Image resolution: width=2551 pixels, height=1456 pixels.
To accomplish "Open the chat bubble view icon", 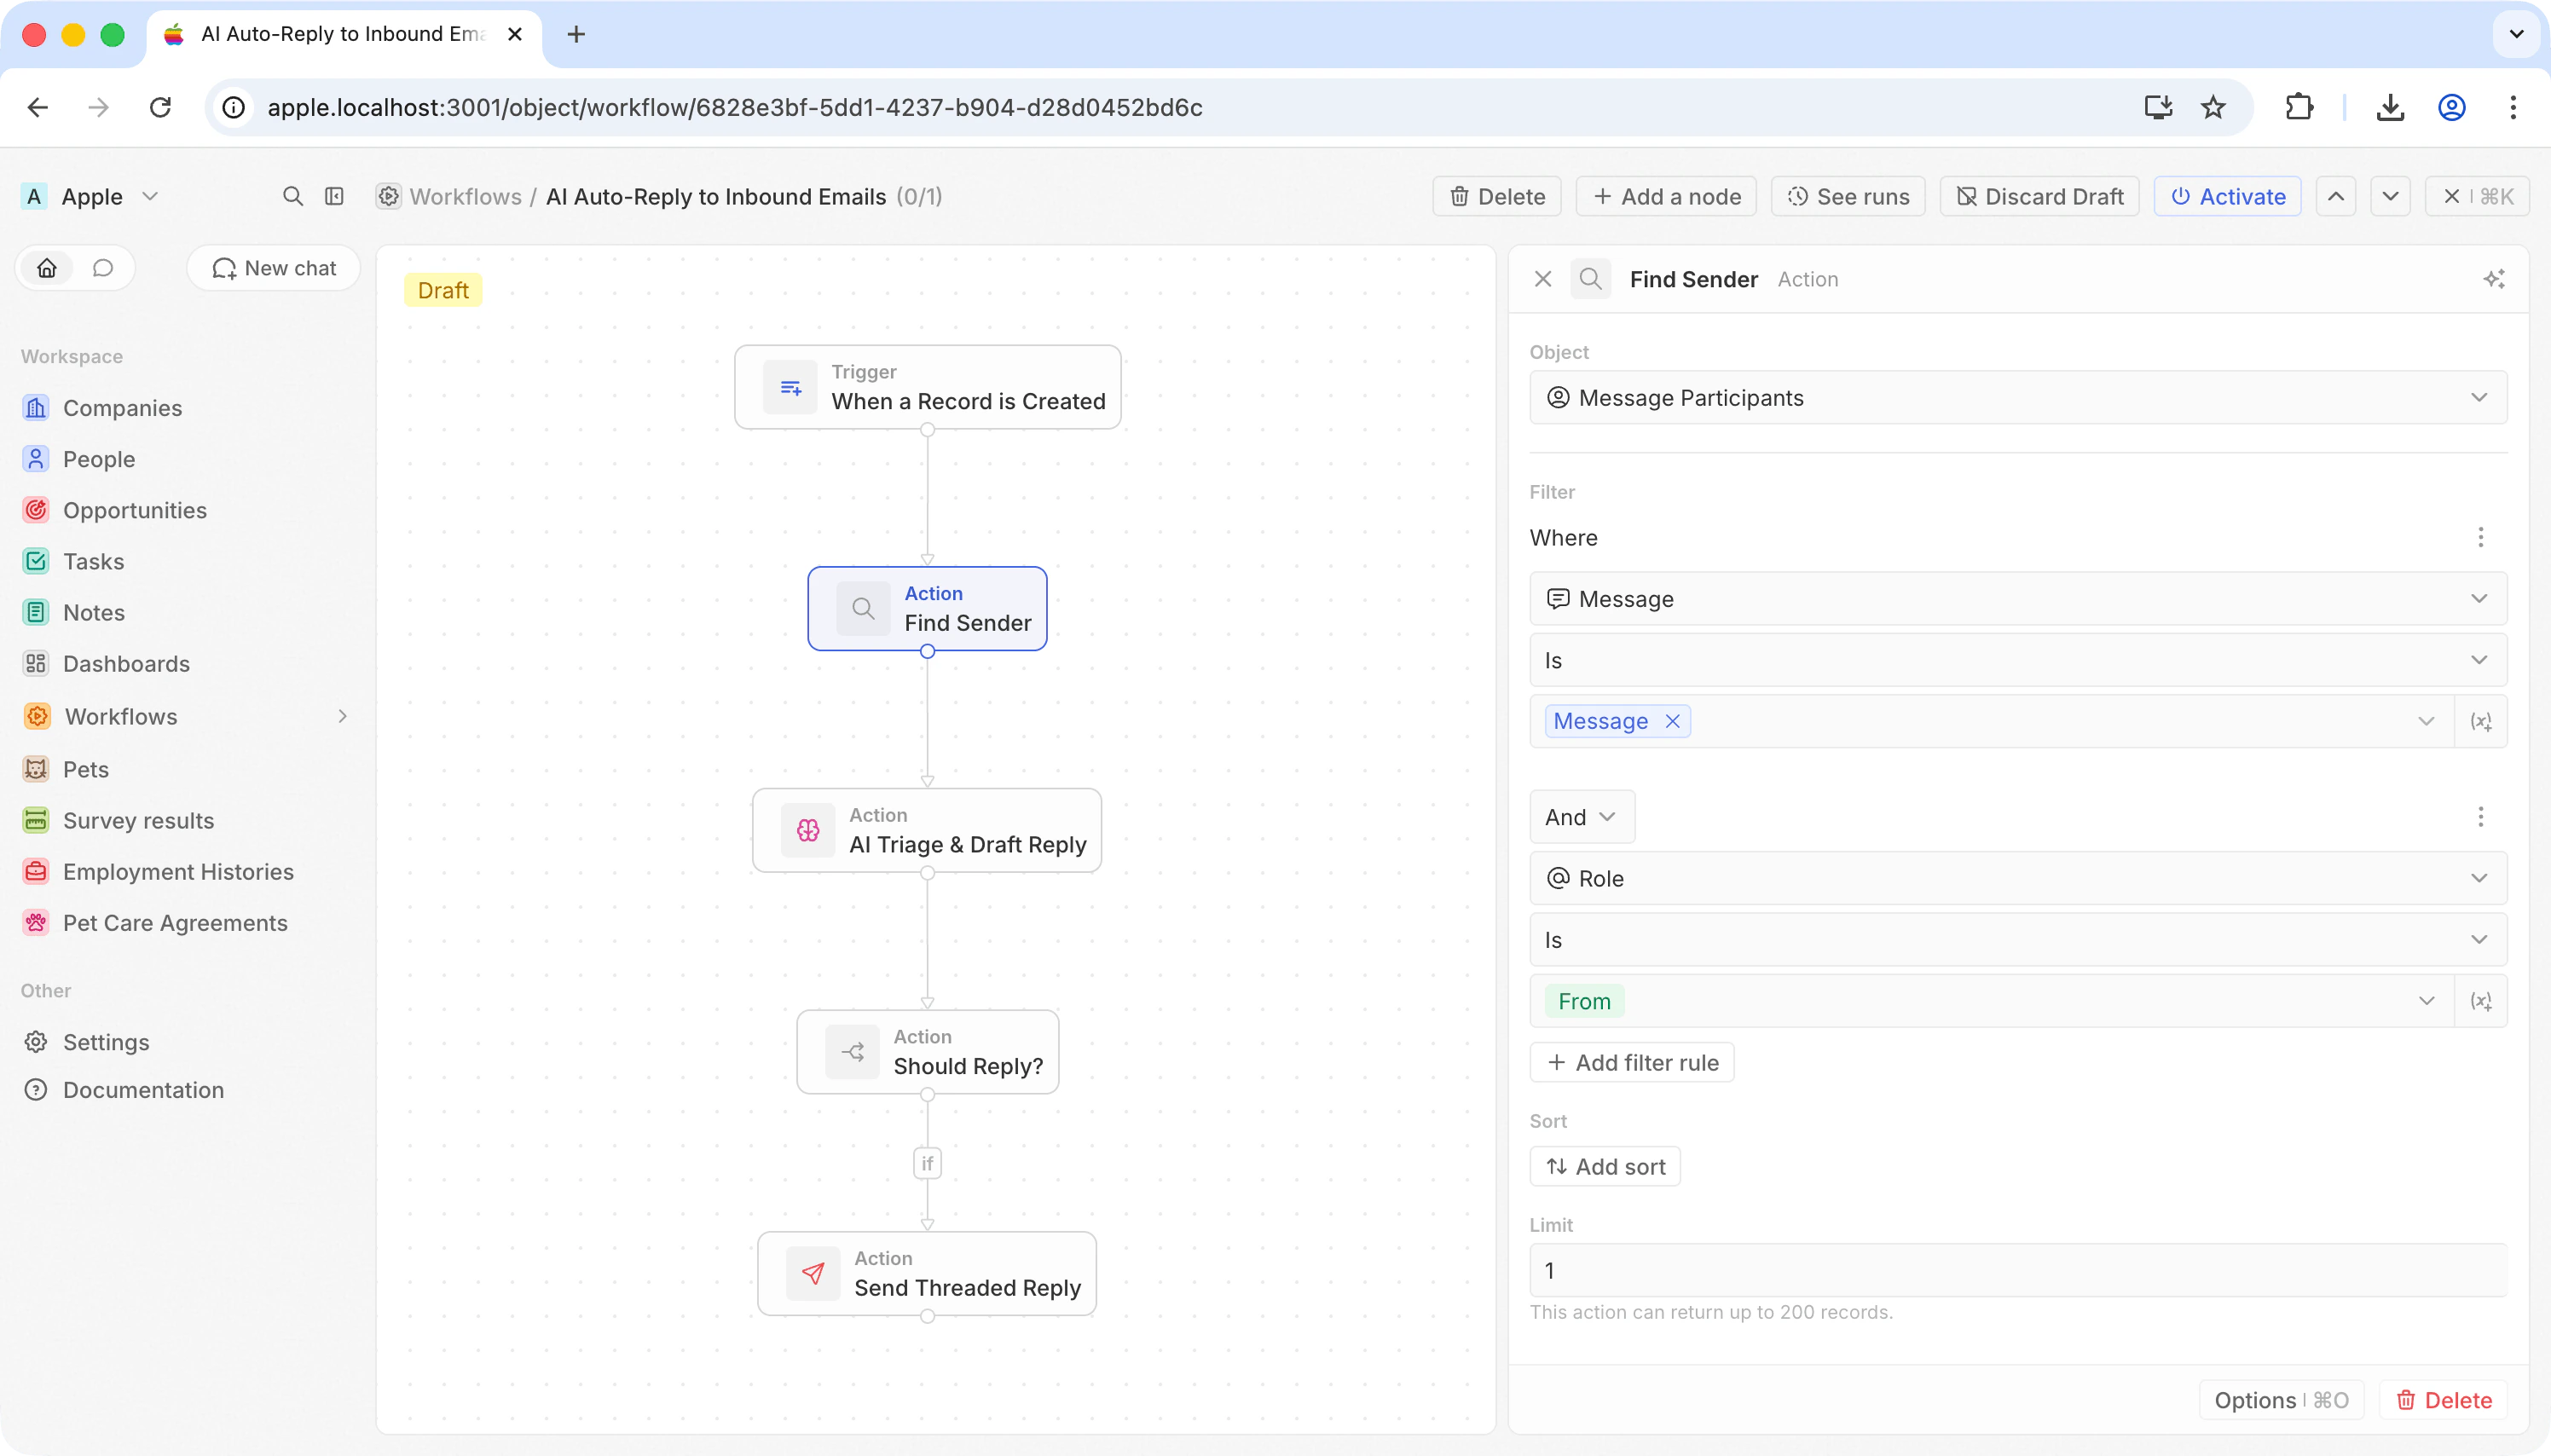I will (103, 268).
